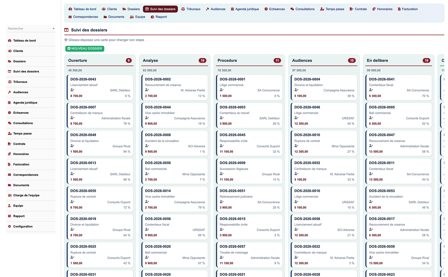
Task: Click the Echeances clock icon in sidebar
Action: (x=10, y=113)
